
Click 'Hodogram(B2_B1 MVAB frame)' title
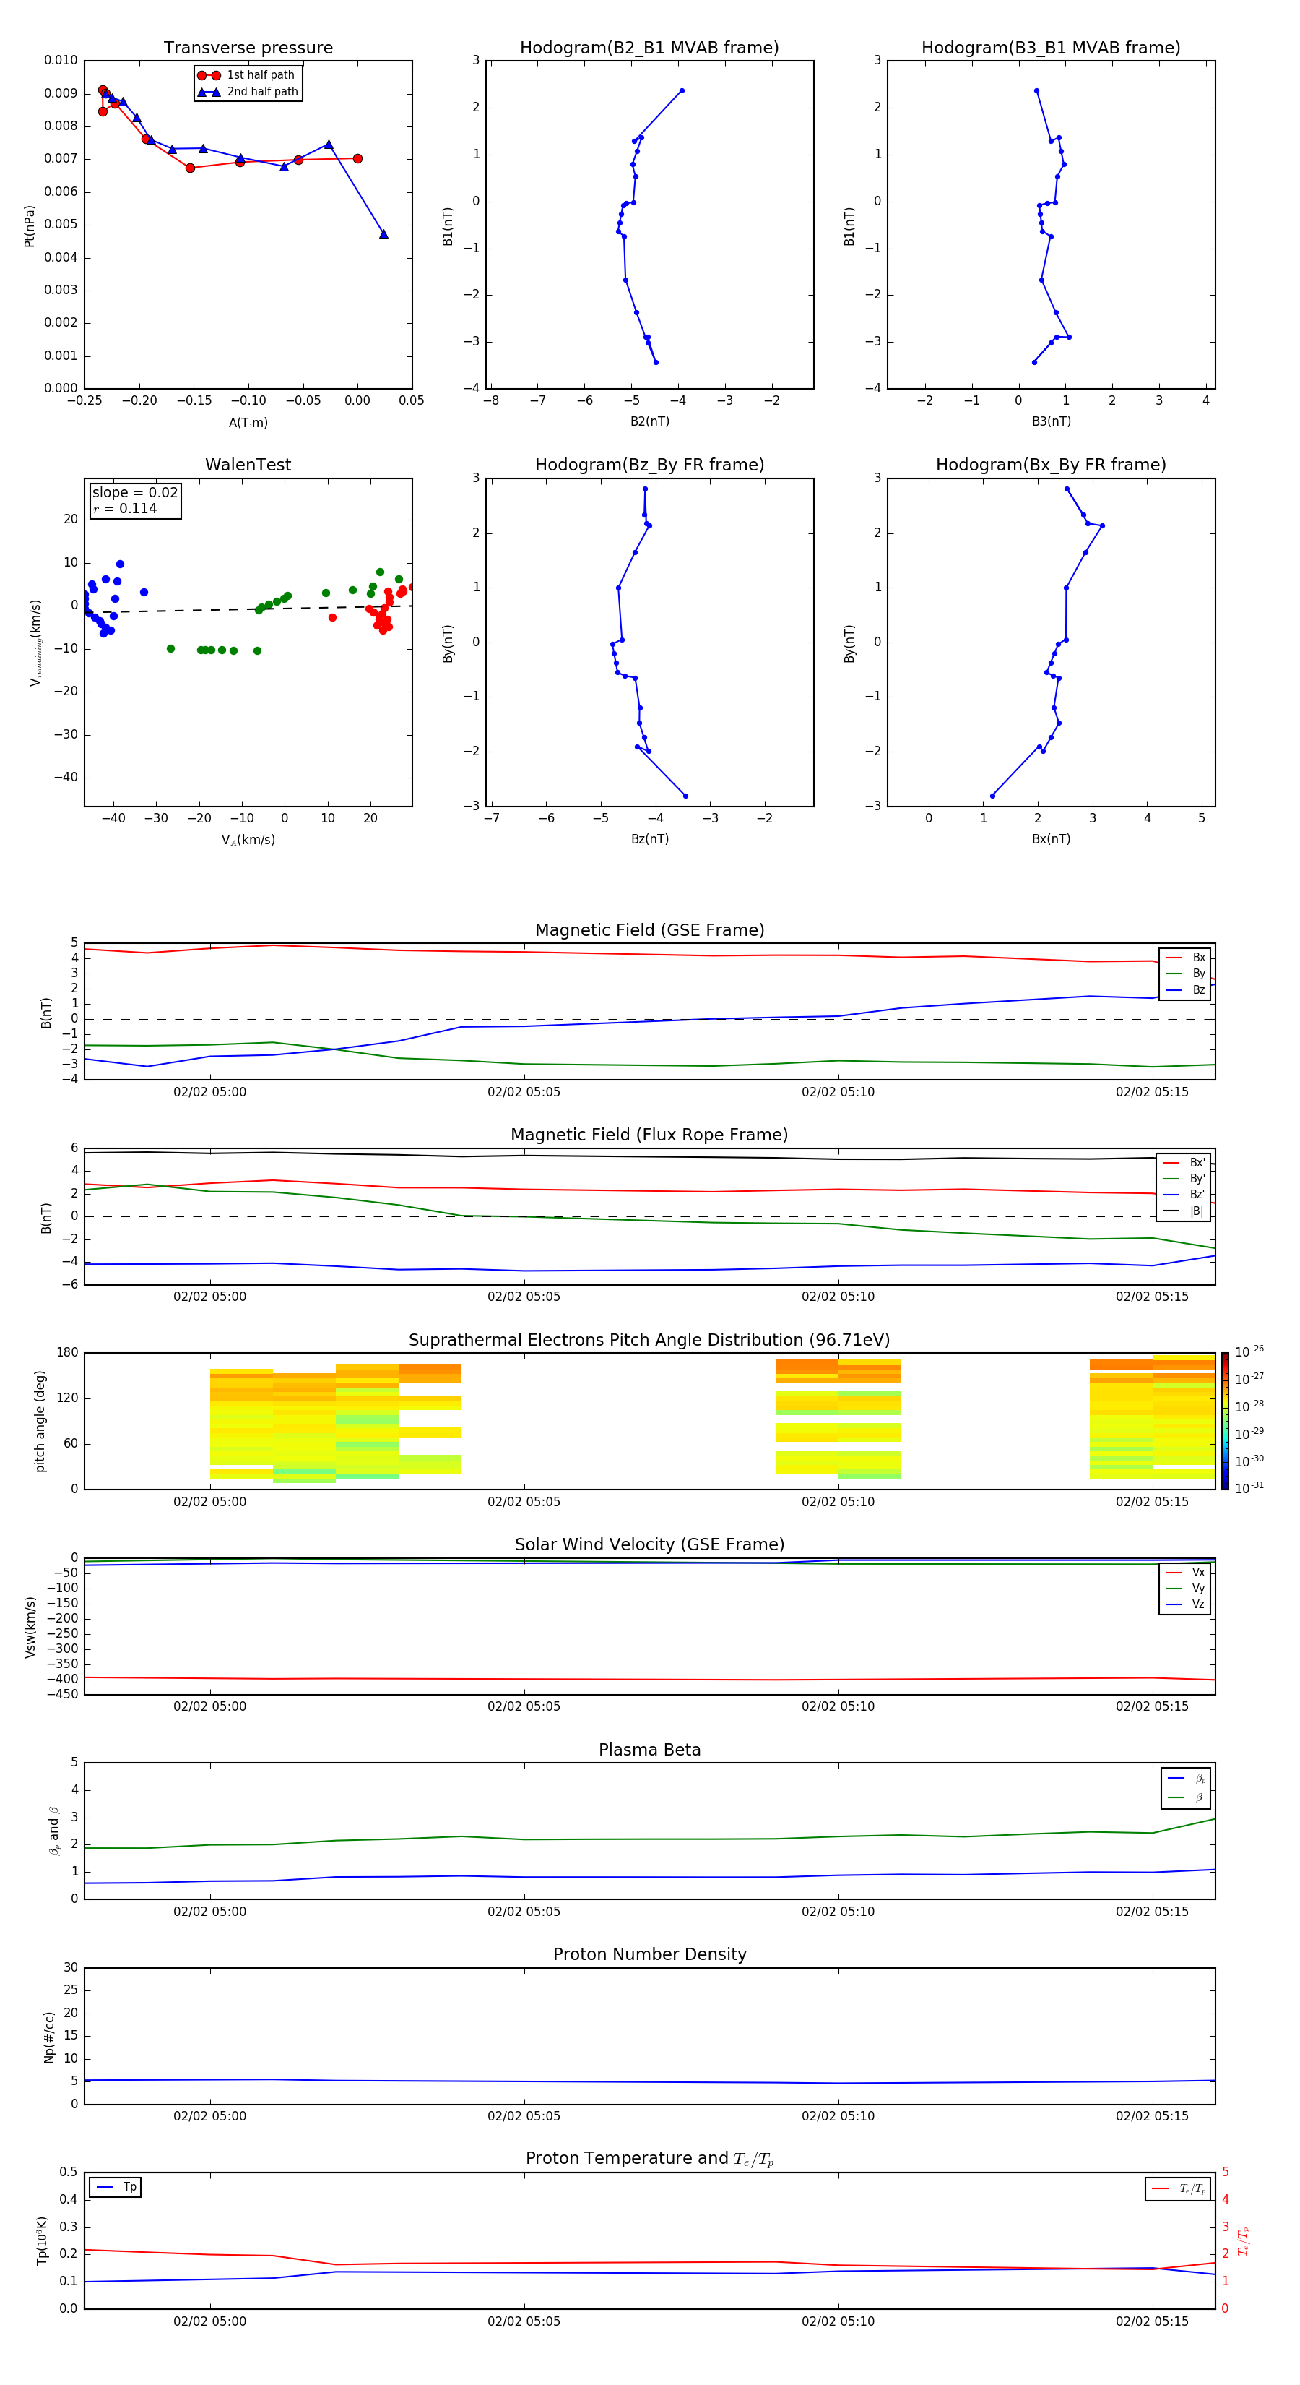(649, 48)
